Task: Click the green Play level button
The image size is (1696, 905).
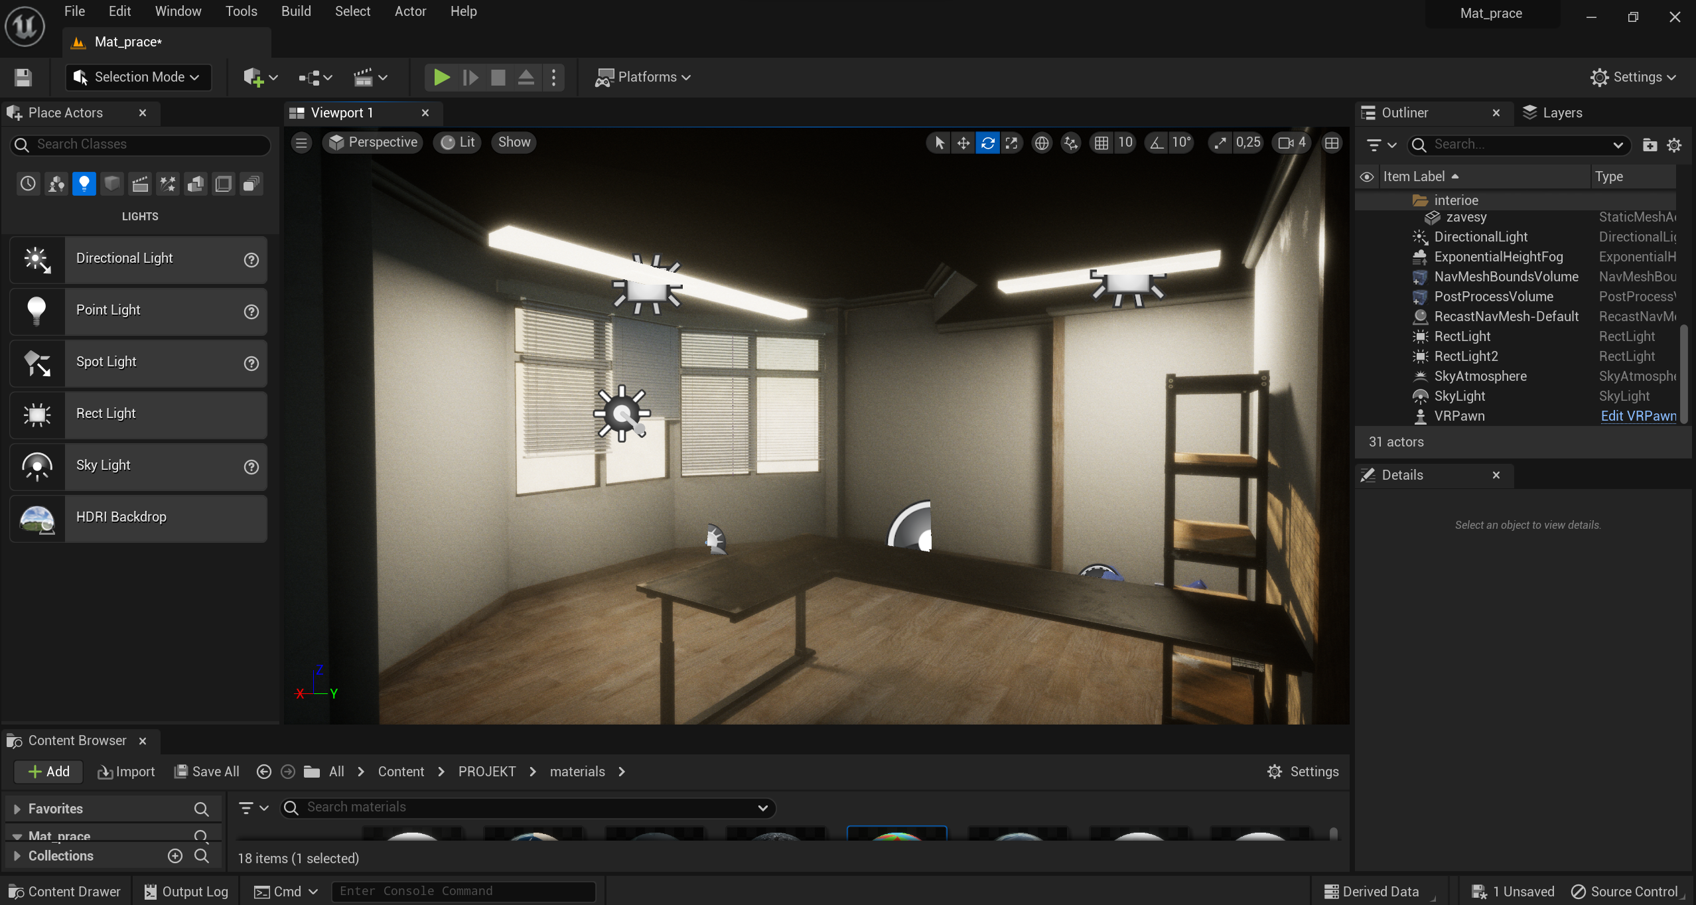Action: tap(441, 77)
